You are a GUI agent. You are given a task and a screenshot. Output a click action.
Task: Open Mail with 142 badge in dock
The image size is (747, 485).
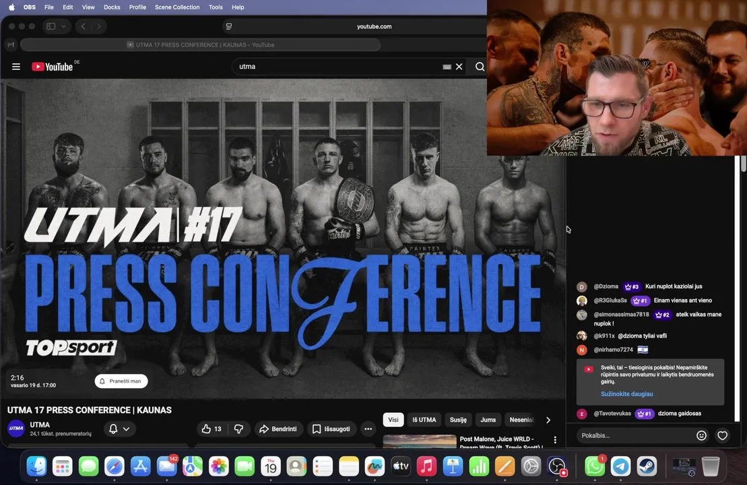[167, 466]
